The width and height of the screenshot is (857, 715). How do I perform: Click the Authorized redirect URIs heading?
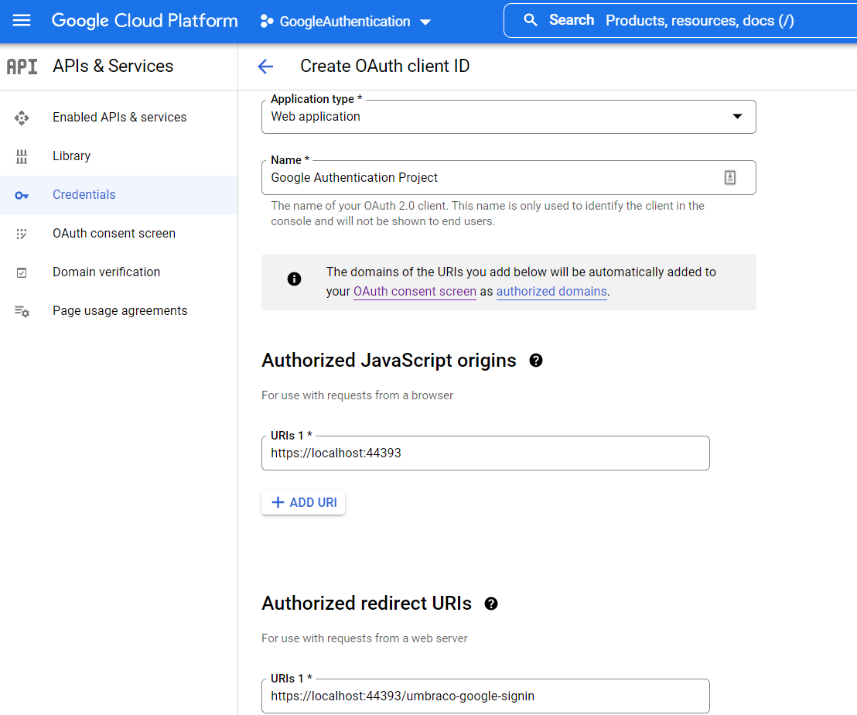coord(366,604)
